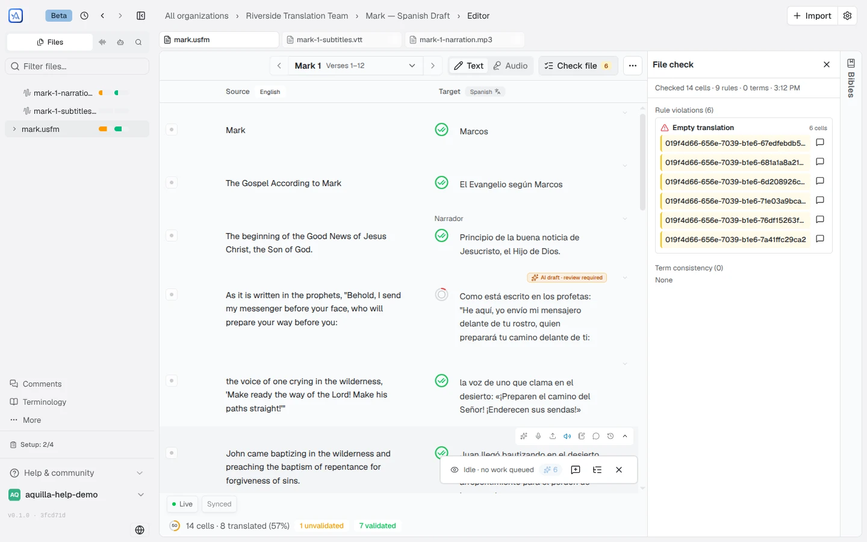Image resolution: width=867 pixels, height=542 pixels.
Task: Validate the unvalidated Como está escrito cell
Action: 442,294
